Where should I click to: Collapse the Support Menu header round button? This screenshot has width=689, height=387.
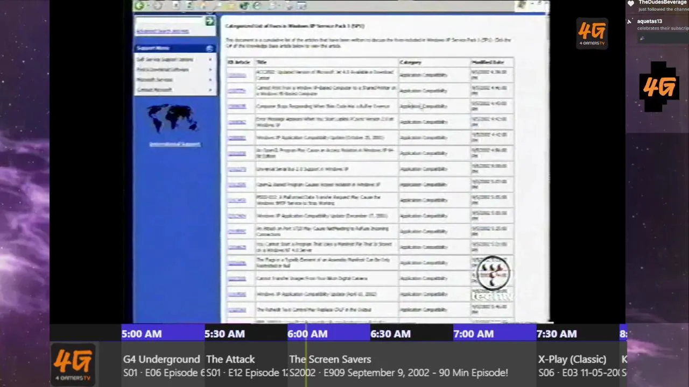click(x=209, y=48)
